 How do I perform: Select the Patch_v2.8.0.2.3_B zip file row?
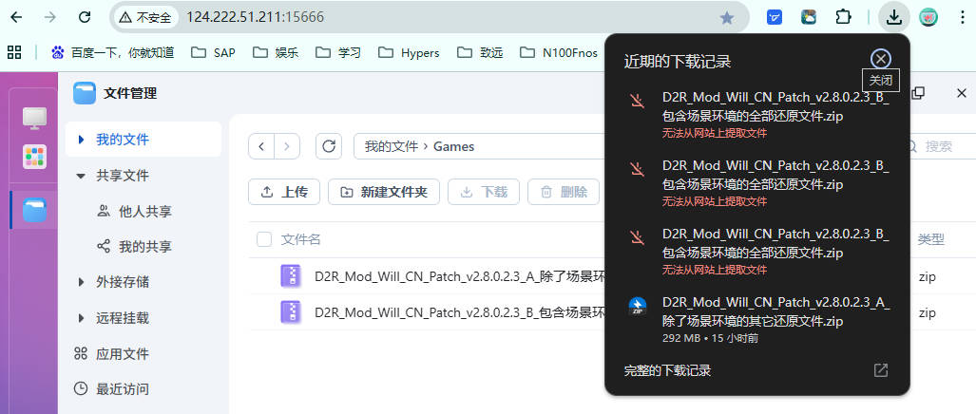[612, 312]
